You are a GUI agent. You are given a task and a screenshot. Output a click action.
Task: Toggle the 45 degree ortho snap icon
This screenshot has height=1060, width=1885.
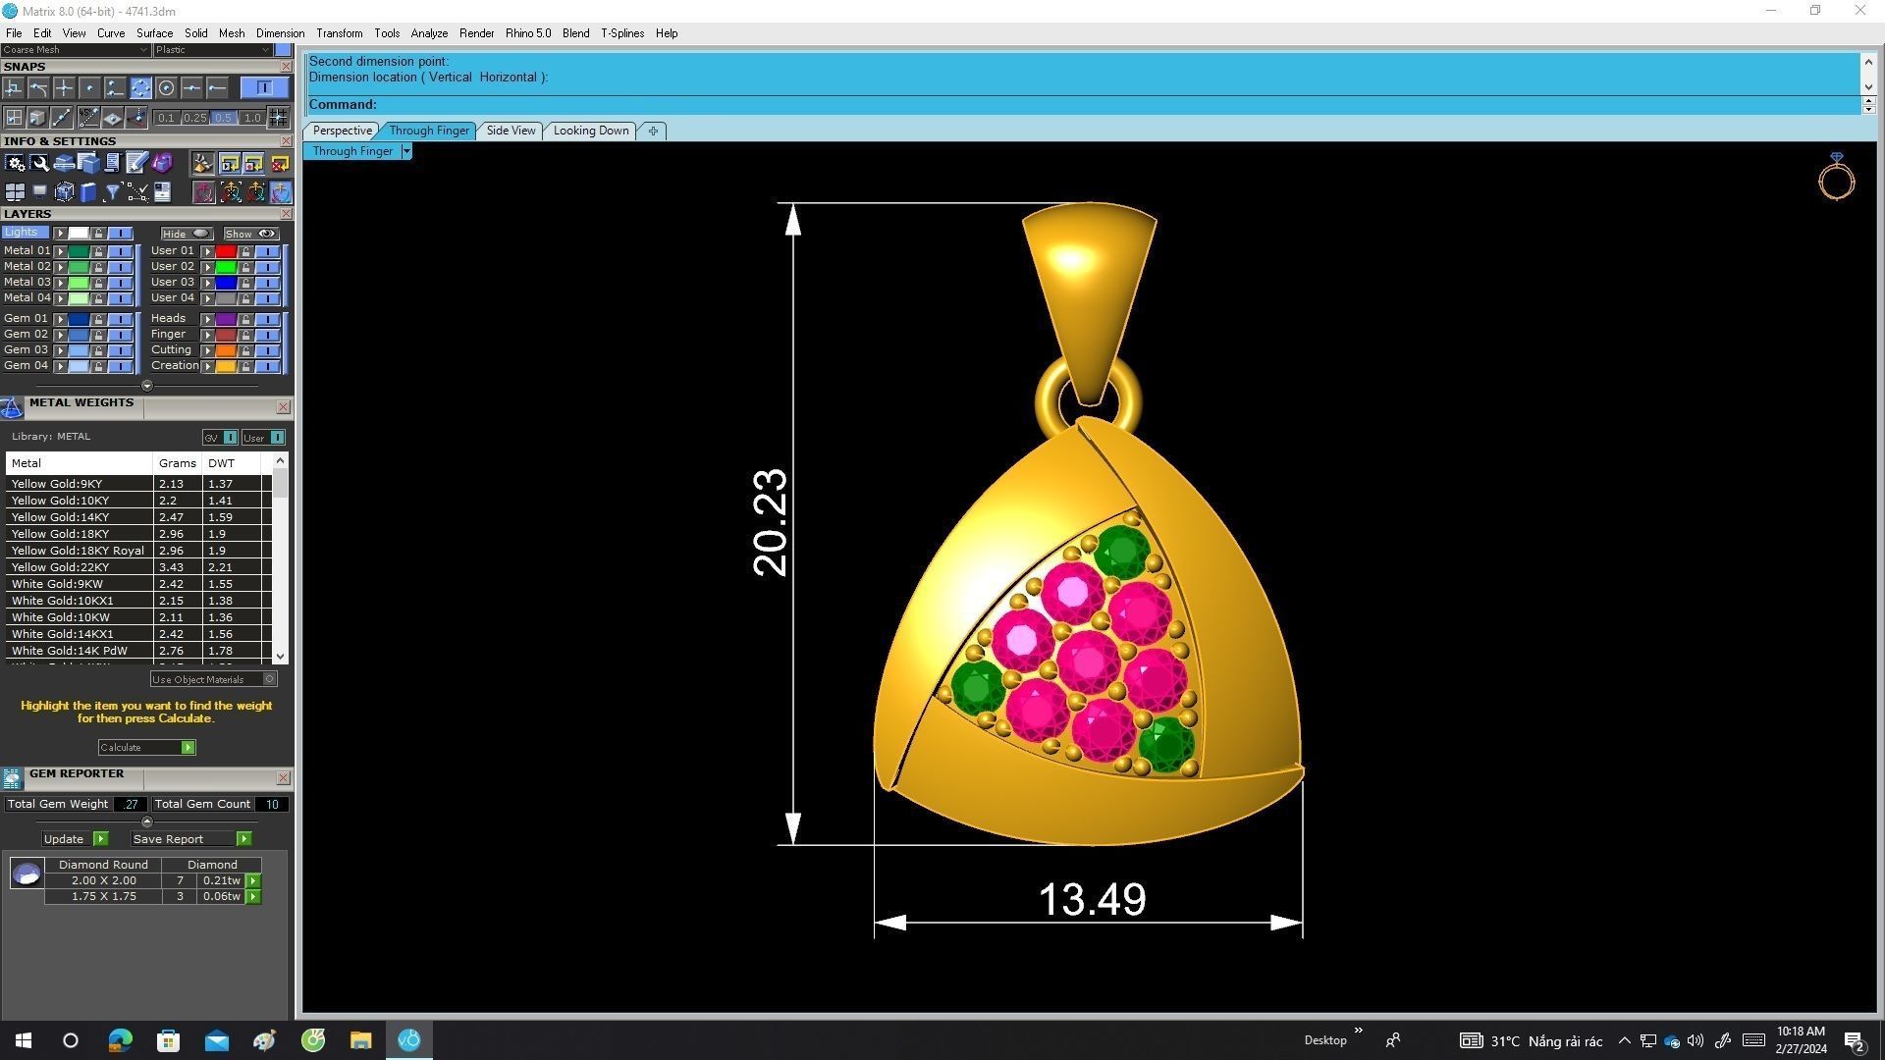pos(88,118)
